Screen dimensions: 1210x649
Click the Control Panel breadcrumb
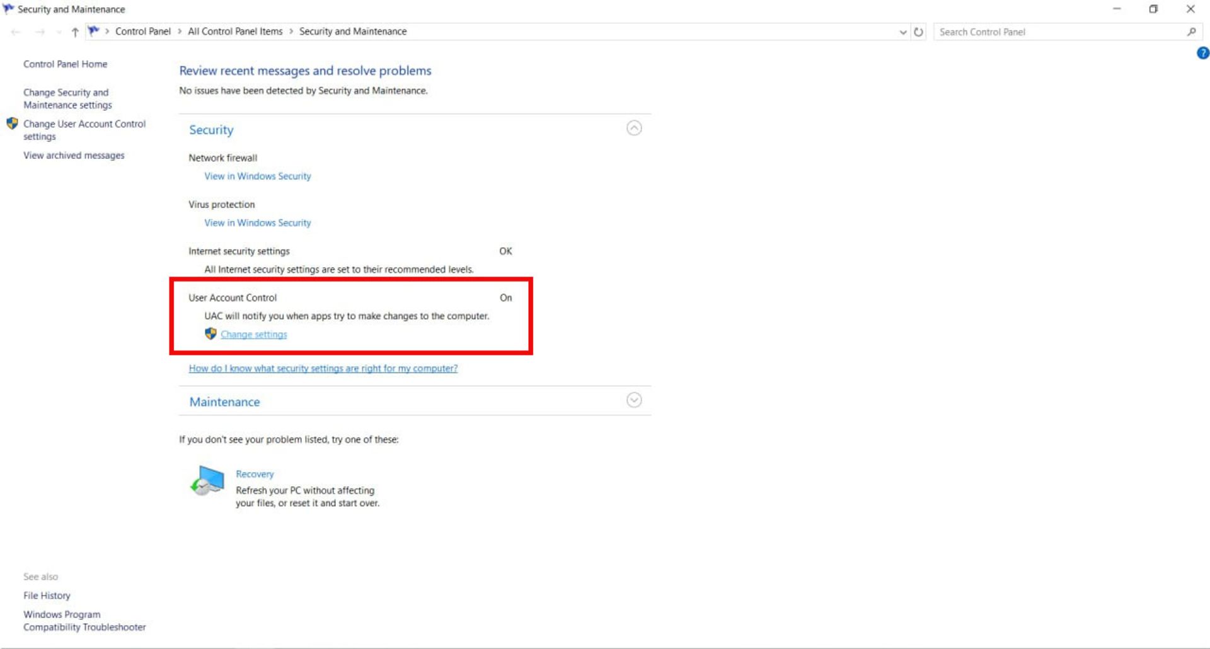(x=143, y=32)
